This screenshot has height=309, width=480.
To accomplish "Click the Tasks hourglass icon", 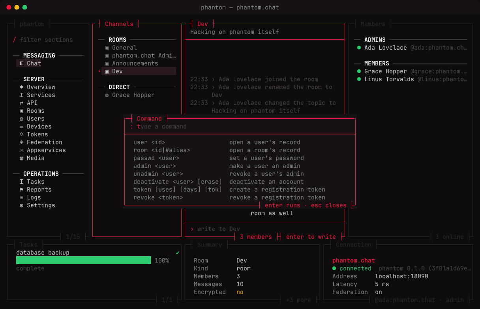I will (x=21, y=182).
